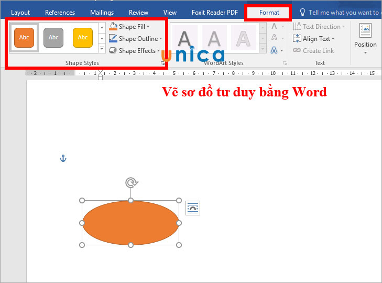Click the Align Text icon

coord(297,39)
